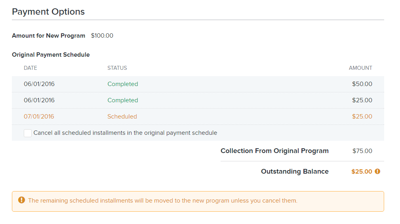
Task: Click the alert icon in the notice banner
Action: 22,200
